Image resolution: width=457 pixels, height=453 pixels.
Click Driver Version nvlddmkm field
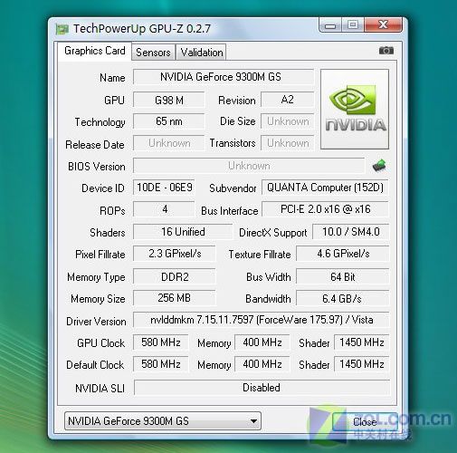[x=262, y=320]
